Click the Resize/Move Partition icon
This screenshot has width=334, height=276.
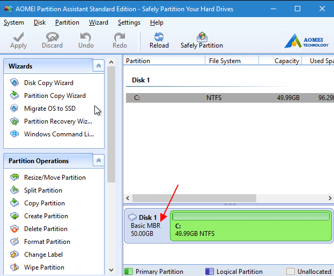pyautogui.click(x=14, y=177)
